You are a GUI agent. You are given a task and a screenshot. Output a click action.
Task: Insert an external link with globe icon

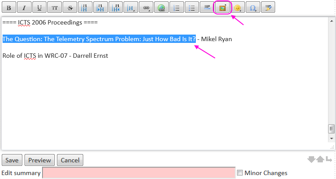162,8
